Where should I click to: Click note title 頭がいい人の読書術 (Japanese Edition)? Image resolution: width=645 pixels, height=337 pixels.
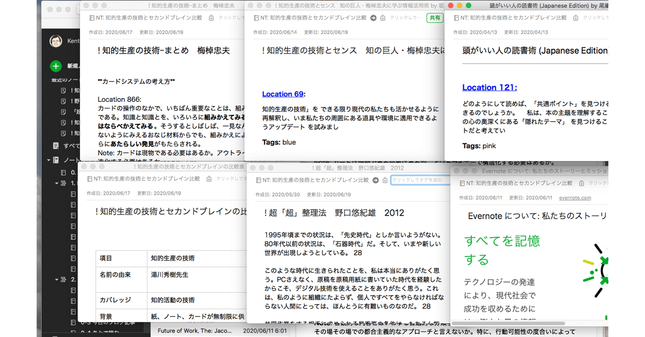click(535, 51)
